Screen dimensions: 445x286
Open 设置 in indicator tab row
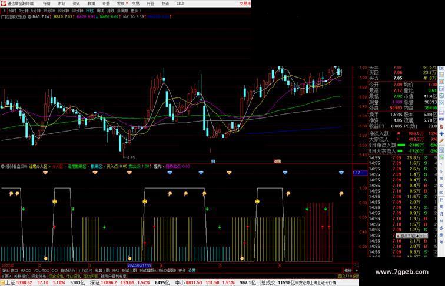(192, 271)
